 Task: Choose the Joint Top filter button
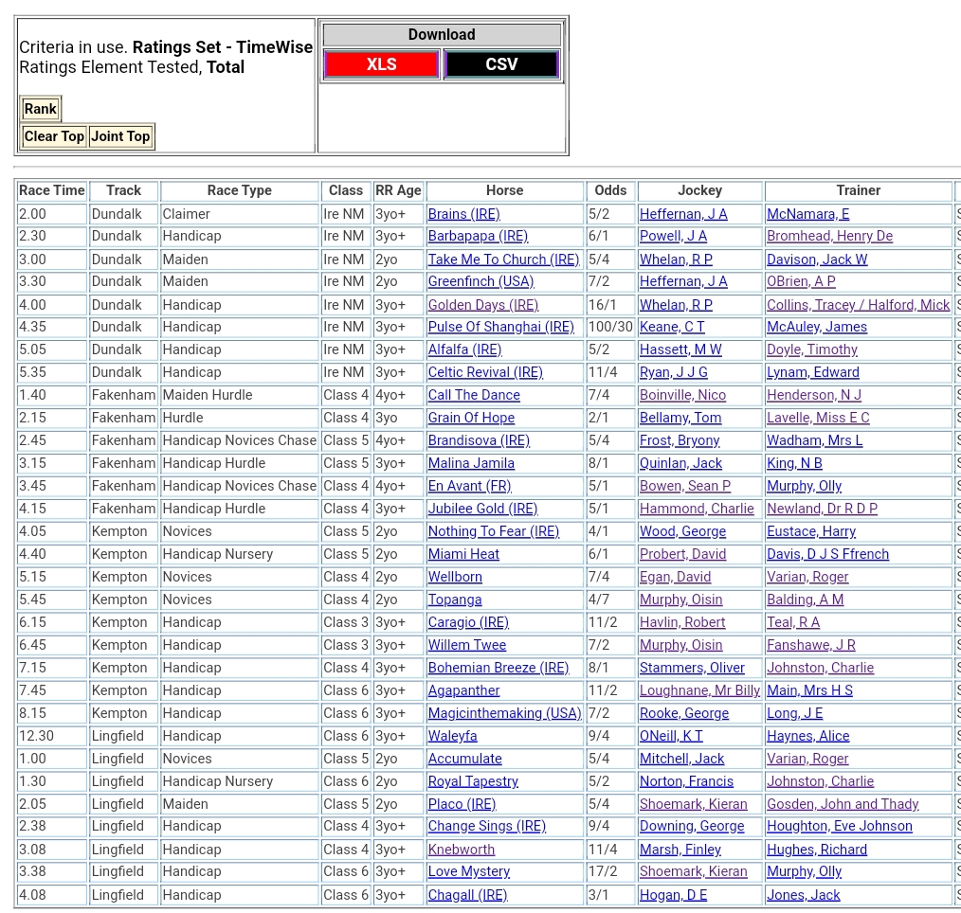coord(120,136)
